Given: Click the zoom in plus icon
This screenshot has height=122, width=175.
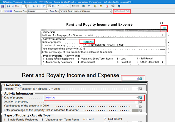Looking at the screenshot, I should tap(53, 6).
